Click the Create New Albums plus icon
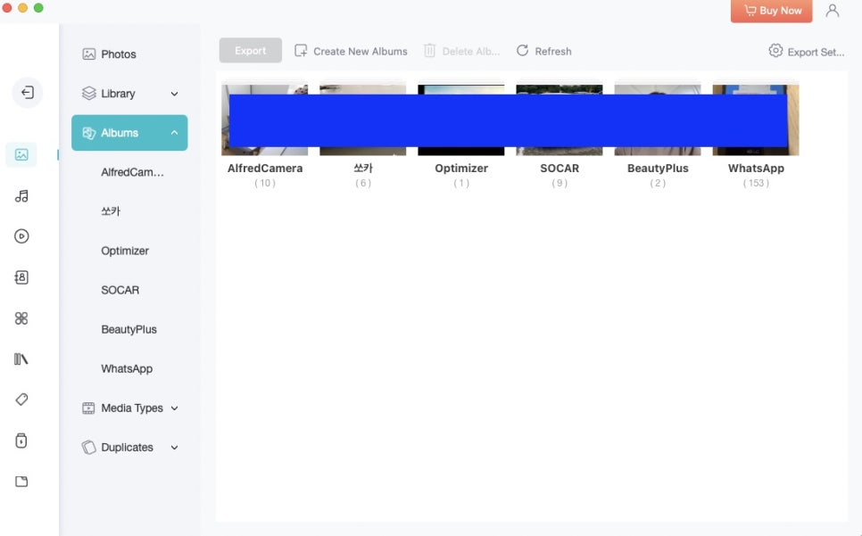This screenshot has height=536, width=862. [301, 51]
